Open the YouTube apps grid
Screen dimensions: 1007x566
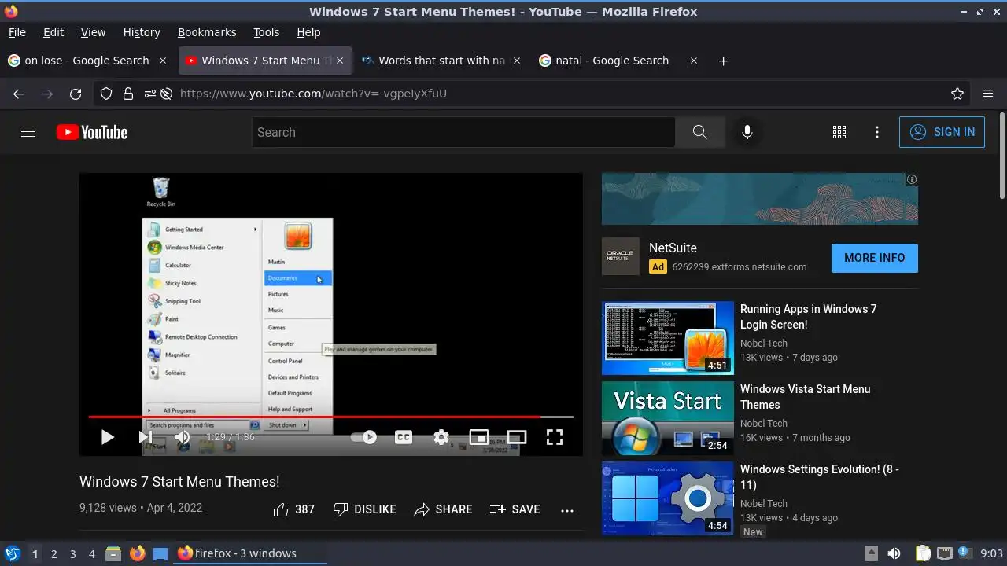click(x=839, y=132)
